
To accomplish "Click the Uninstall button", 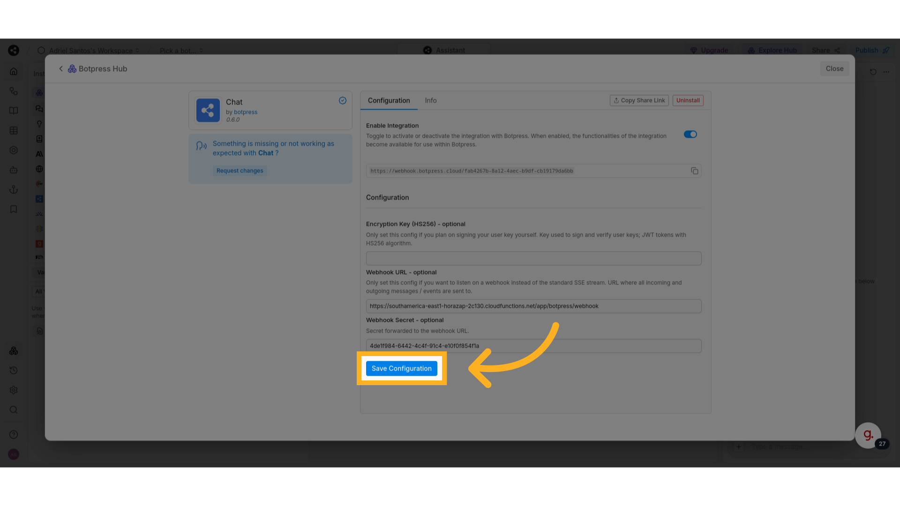I will (x=688, y=100).
